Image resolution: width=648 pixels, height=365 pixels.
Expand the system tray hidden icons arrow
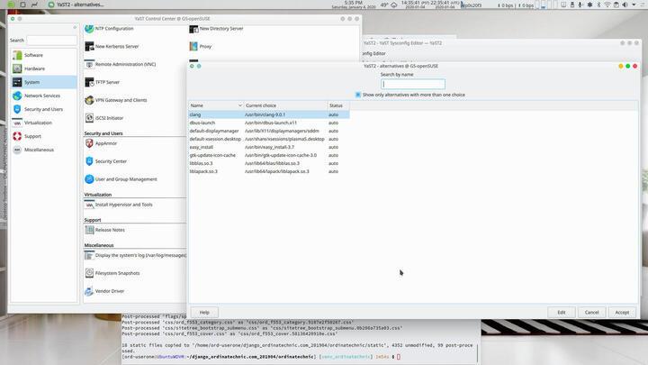tap(634, 5)
